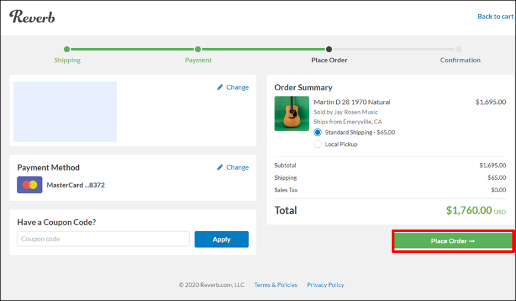Click the Place Order step progress dot
Viewport: 516px width, 301px height.
point(329,49)
